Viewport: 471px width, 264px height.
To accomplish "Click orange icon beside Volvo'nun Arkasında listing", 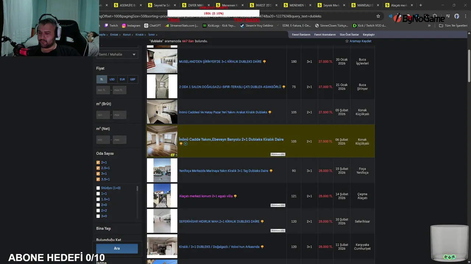I will [x=262, y=247].
